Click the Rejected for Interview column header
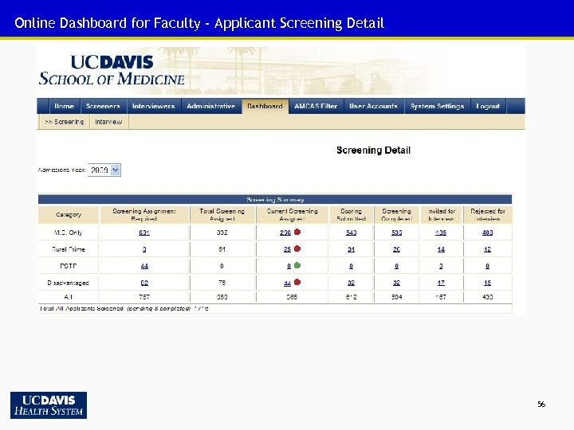Viewport: 574px width, 430px height. coord(488,215)
